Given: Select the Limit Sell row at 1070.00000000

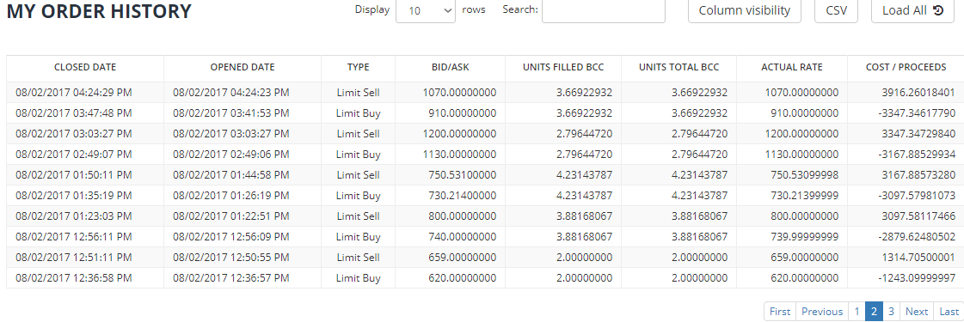Looking at the screenshot, I should (x=485, y=93).
